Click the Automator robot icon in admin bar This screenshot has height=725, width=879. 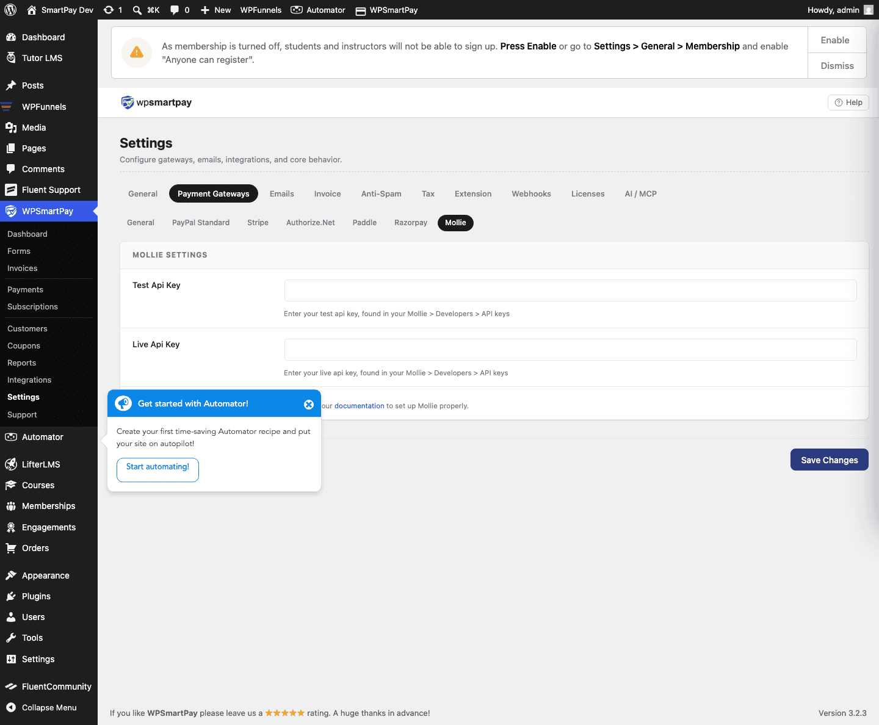pyautogui.click(x=297, y=10)
